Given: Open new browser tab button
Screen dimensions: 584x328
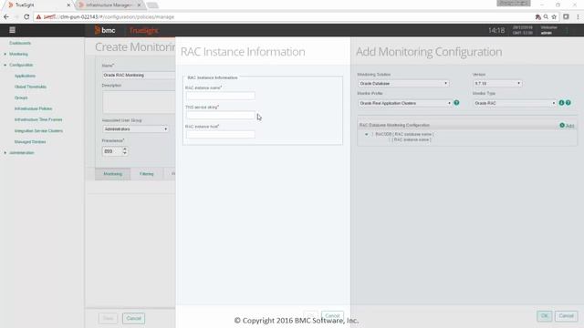Looking at the screenshot, I should [x=152, y=5].
